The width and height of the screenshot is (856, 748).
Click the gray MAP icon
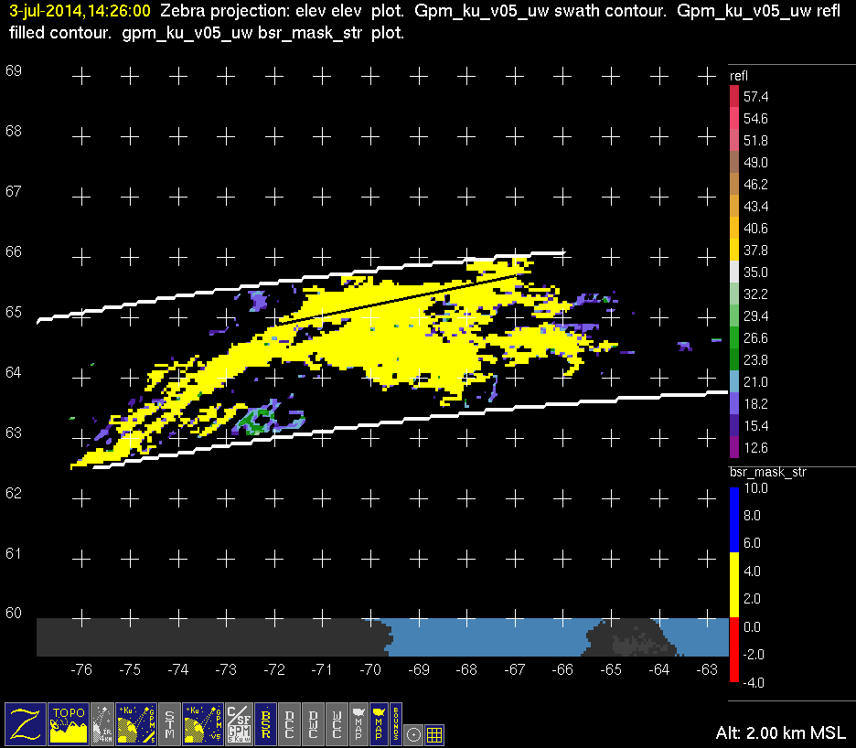[x=358, y=723]
